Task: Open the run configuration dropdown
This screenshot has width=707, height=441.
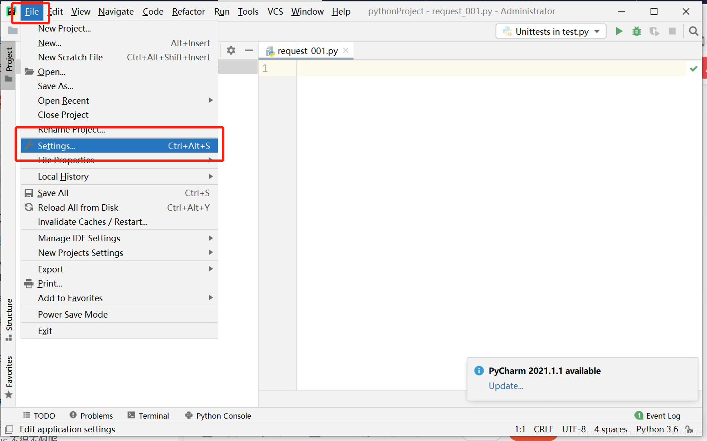Action: pos(551,31)
